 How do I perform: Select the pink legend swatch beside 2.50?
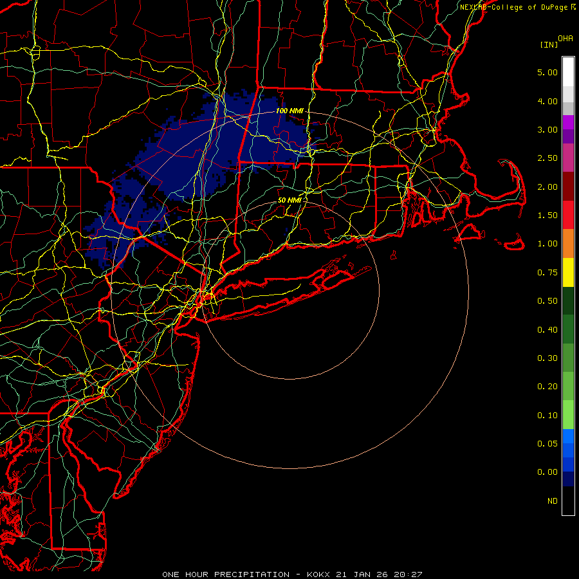(568, 158)
